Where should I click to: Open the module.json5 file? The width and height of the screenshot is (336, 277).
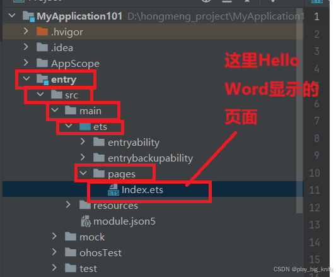124,221
